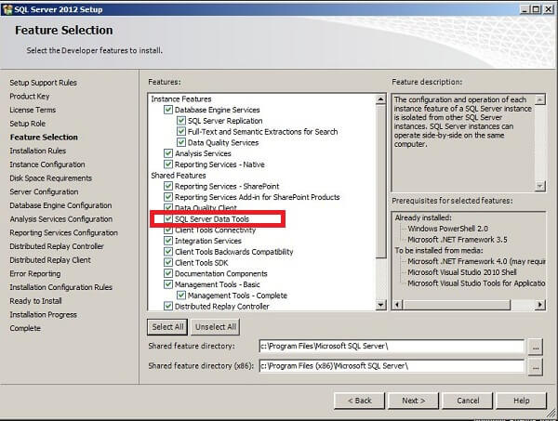
Task: Uncheck Analysis Services feature
Action: [x=168, y=153]
